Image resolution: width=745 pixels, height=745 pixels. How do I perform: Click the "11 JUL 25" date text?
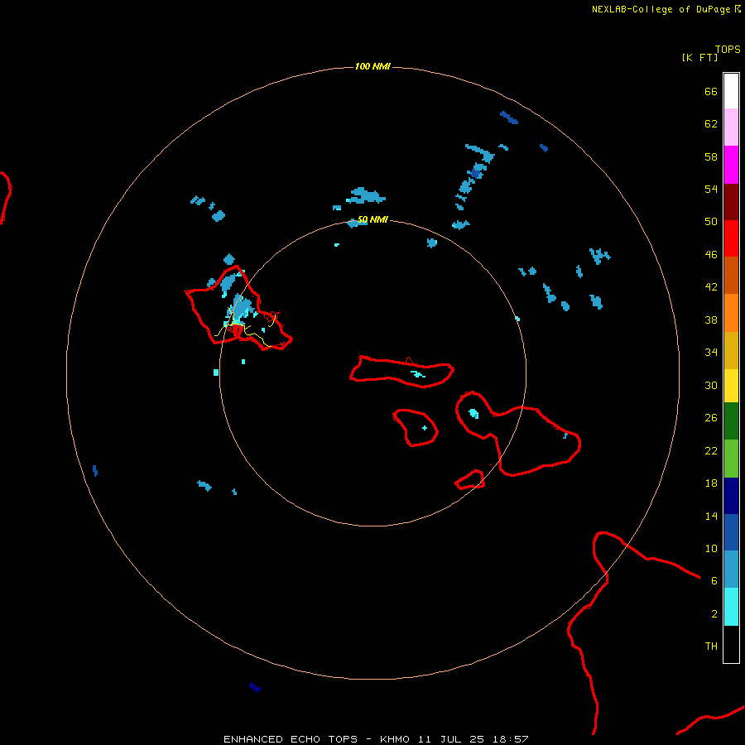(x=451, y=739)
